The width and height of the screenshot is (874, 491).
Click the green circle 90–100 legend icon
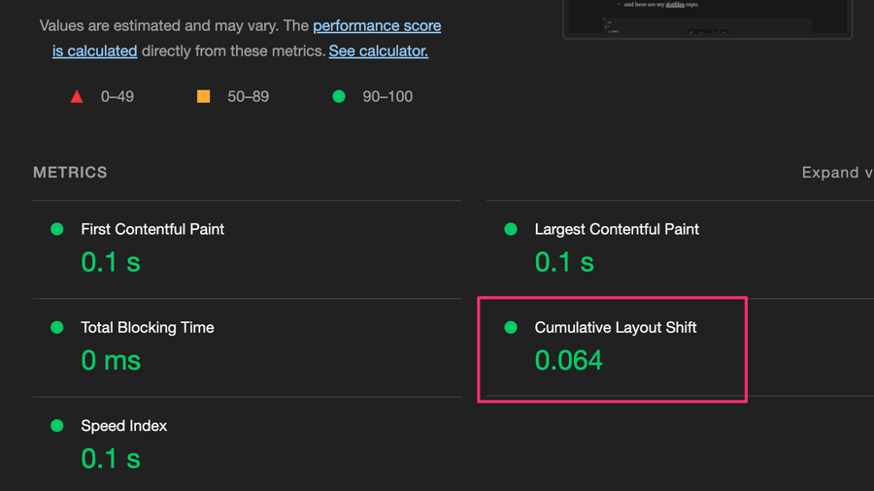tap(339, 96)
